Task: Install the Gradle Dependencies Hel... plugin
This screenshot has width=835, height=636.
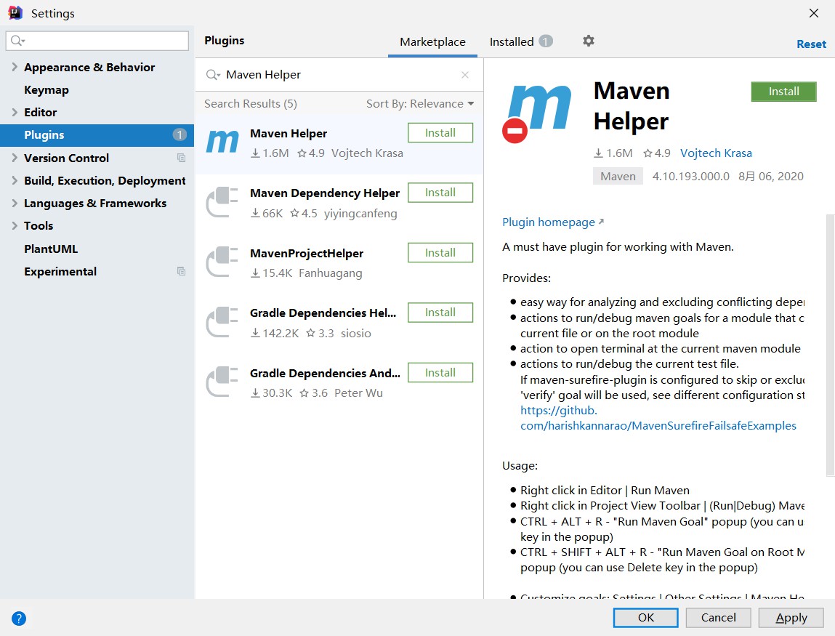Action: tap(440, 312)
